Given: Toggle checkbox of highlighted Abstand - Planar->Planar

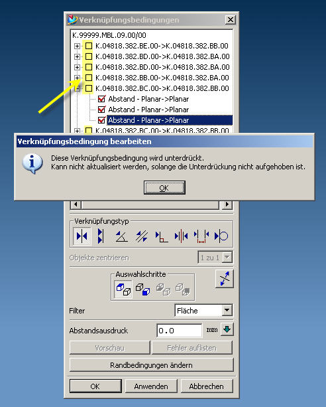Looking at the screenshot, I should 101,120.
